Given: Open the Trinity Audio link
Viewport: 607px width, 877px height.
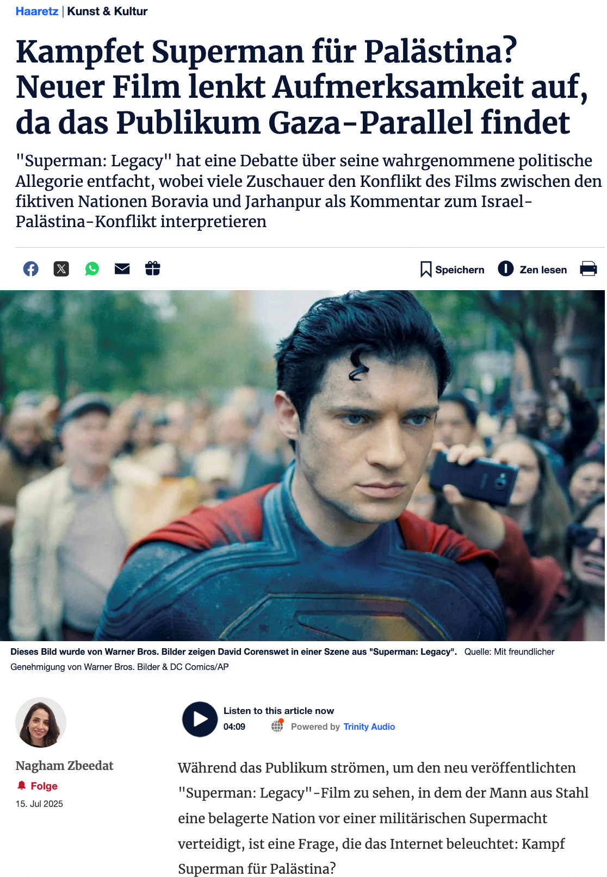Looking at the screenshot, I should [369, 727].
